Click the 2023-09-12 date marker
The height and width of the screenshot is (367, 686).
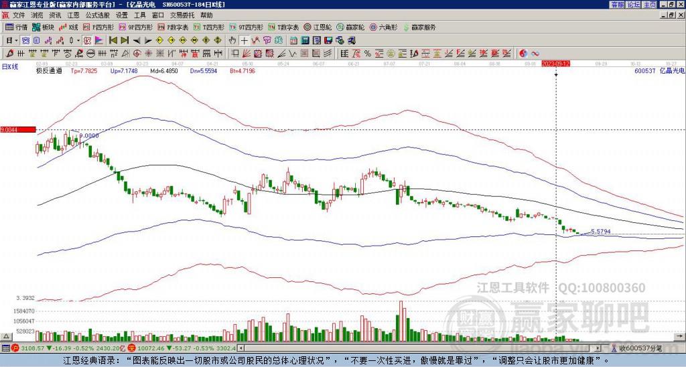555,64
